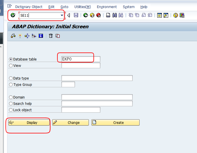Select the Database table radio button
The height and width of the screenshot is (153, 197).
click(x=11, y=59)
